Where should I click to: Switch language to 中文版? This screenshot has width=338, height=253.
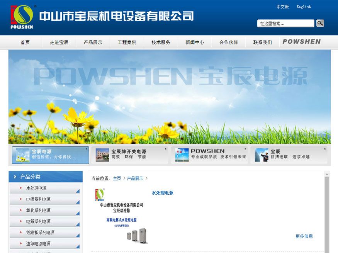tap(283, 7)
